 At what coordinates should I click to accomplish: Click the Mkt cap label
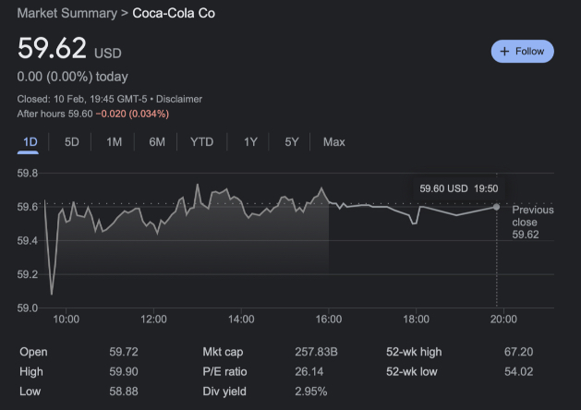point(223,352)
